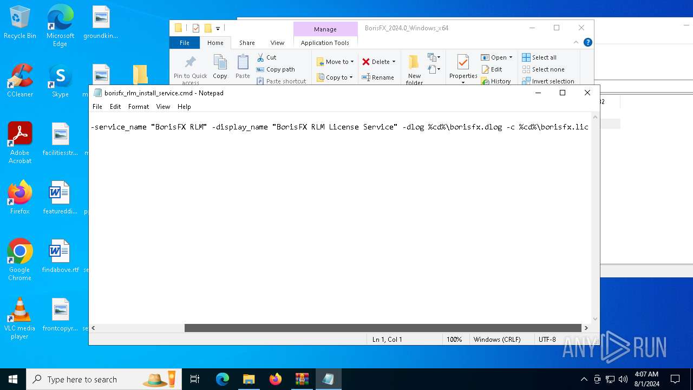Image resolution: width=693 pixels, height=390 pixels.
Task: Click Select none in Explorer ribbon
Action: tap(544, 69)
